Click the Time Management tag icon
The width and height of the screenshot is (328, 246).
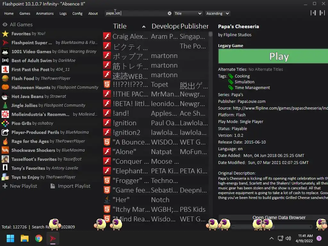[231, 88]
